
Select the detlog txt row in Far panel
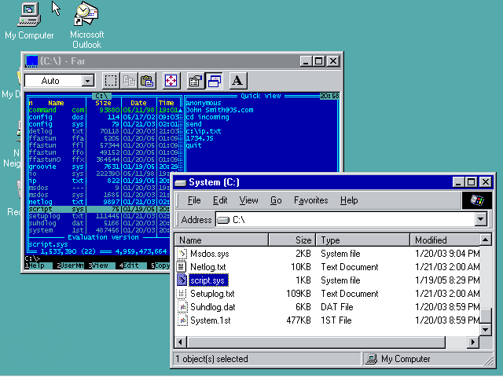pos(105,131)
